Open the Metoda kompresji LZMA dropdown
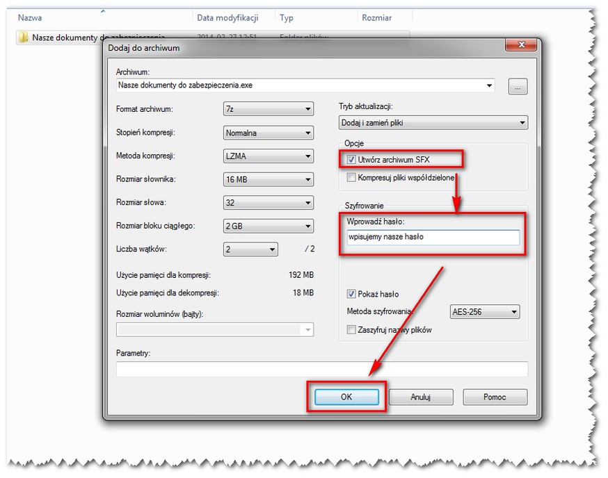608x478 pixels. click(268, 156)
